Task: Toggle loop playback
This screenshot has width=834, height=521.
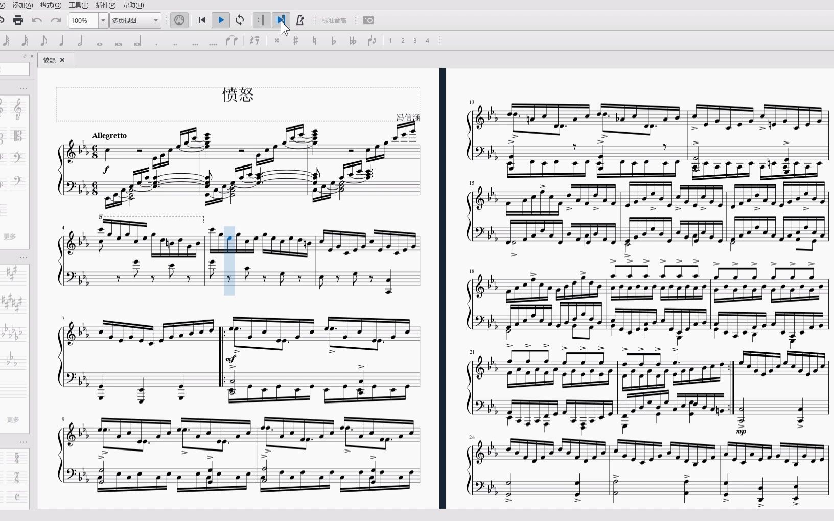Action: [x=240, y=20]
